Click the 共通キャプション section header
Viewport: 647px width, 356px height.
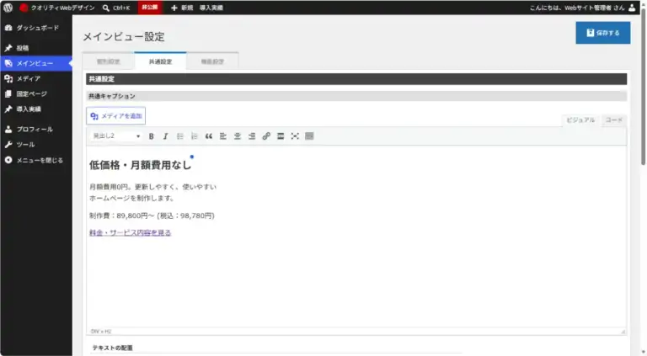[x=356, y=96]
